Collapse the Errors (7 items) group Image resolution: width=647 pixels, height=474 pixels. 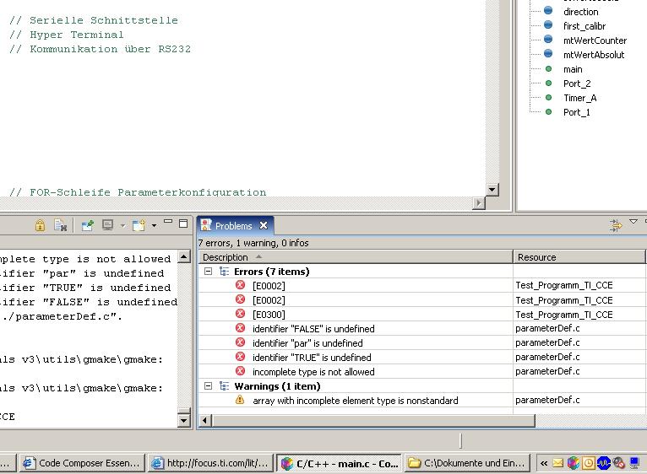pos(209,272)
